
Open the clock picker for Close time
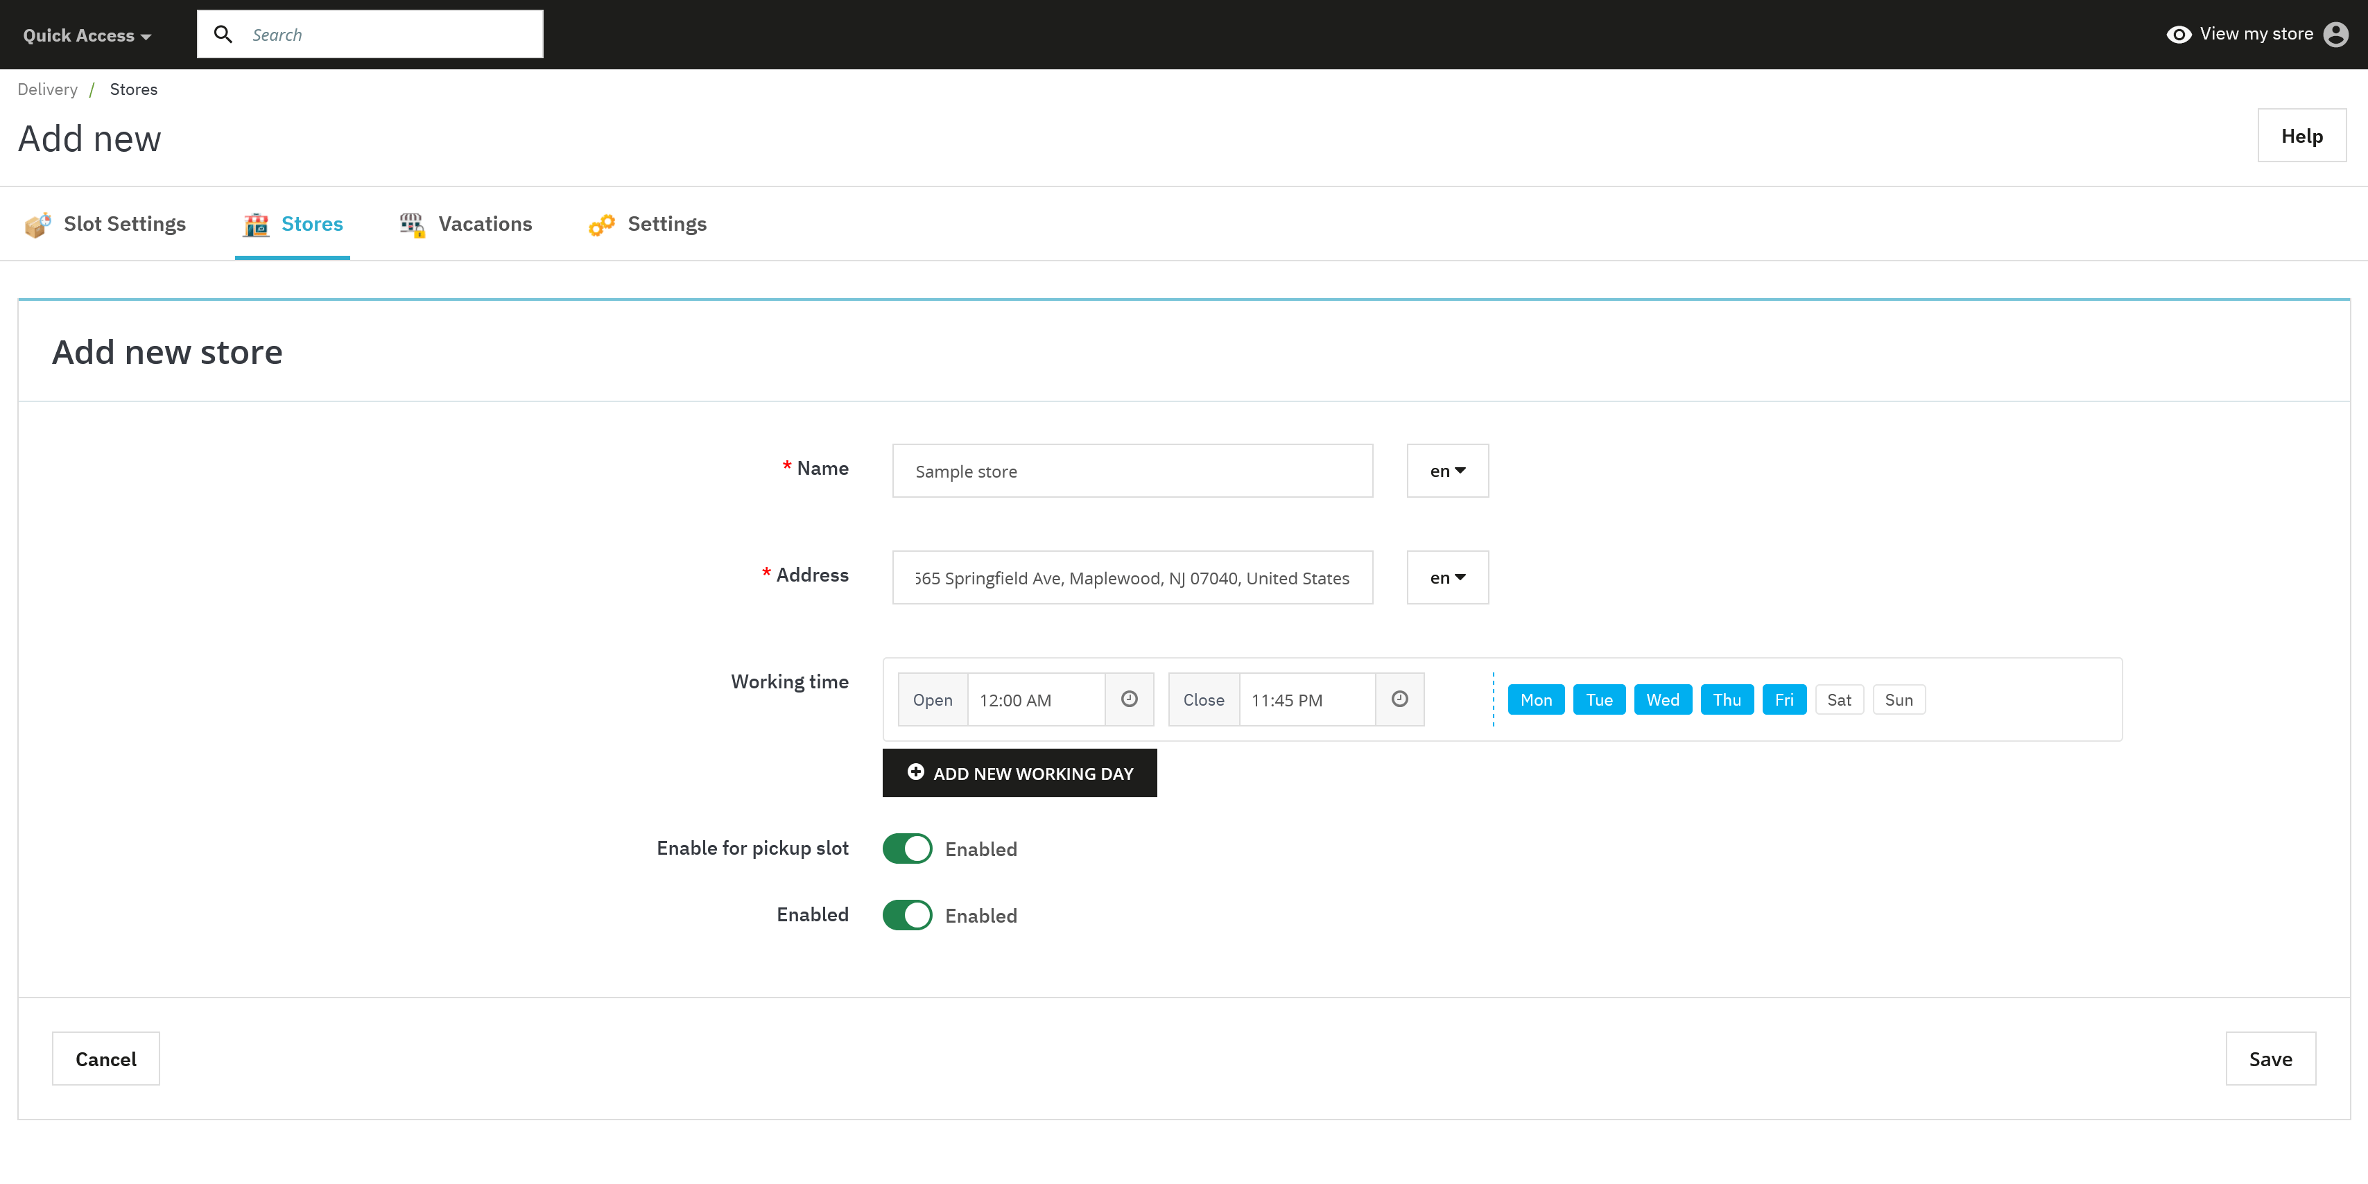1399,699
